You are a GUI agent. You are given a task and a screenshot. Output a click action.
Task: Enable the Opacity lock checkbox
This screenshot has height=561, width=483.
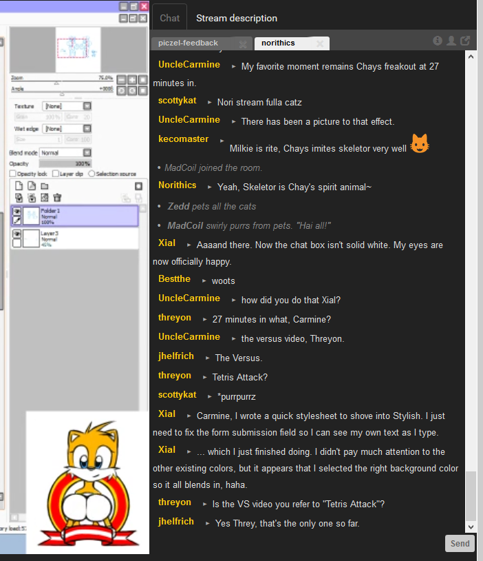tap(13, 174)
